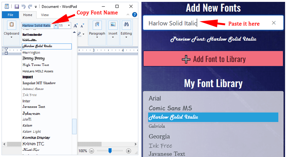The height and width of the screenshot is (157, 286).
Task: Click the ruler indent hourglass marker
Action: [6, 51]
